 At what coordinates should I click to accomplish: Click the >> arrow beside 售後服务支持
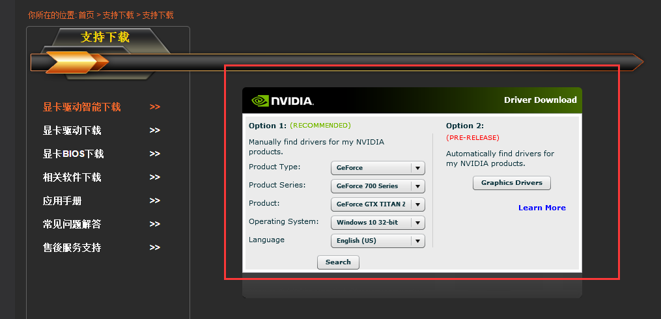155,247
